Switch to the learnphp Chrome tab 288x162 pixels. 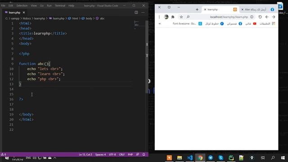pyautogui.click(x=220, y=9)
